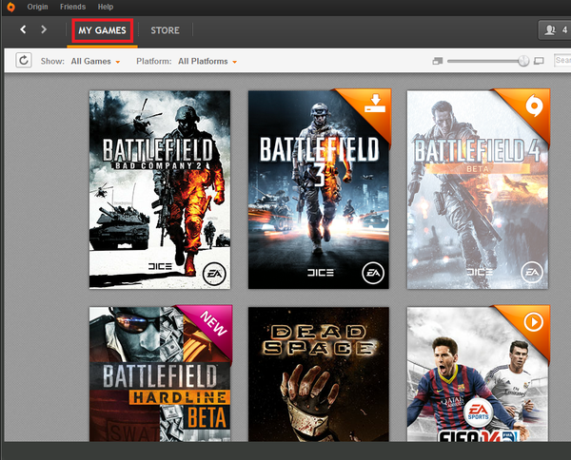Click Origin badge on Battlefield 4 Beta

(x=534, y=105)
